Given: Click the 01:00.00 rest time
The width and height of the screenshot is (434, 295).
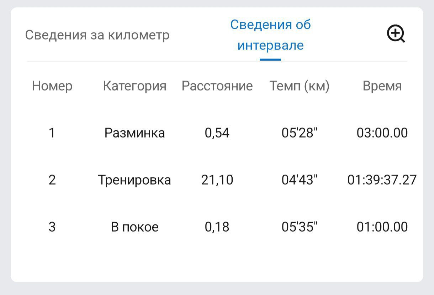Looking at the screenshot, I should tap(382, 227).
